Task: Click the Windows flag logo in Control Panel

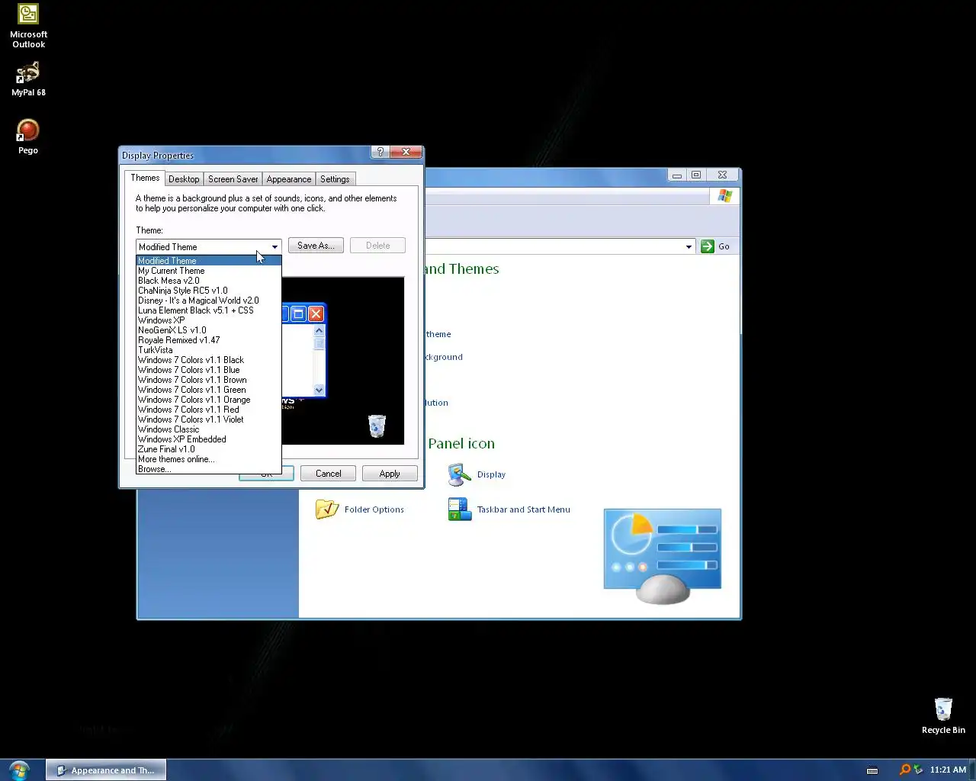Action: click(x=724, y=196)
